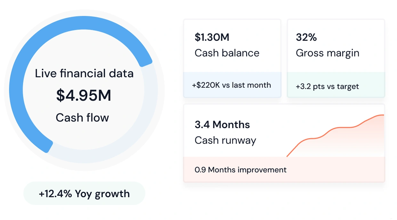Open the "Gross margin" label
This screenshot has height=220, width=397.
point(328,53)
